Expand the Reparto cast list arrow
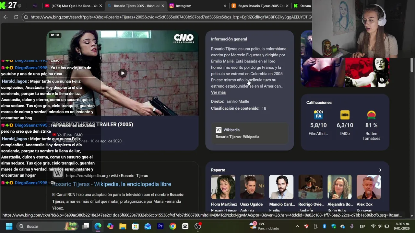 point(380,170)
